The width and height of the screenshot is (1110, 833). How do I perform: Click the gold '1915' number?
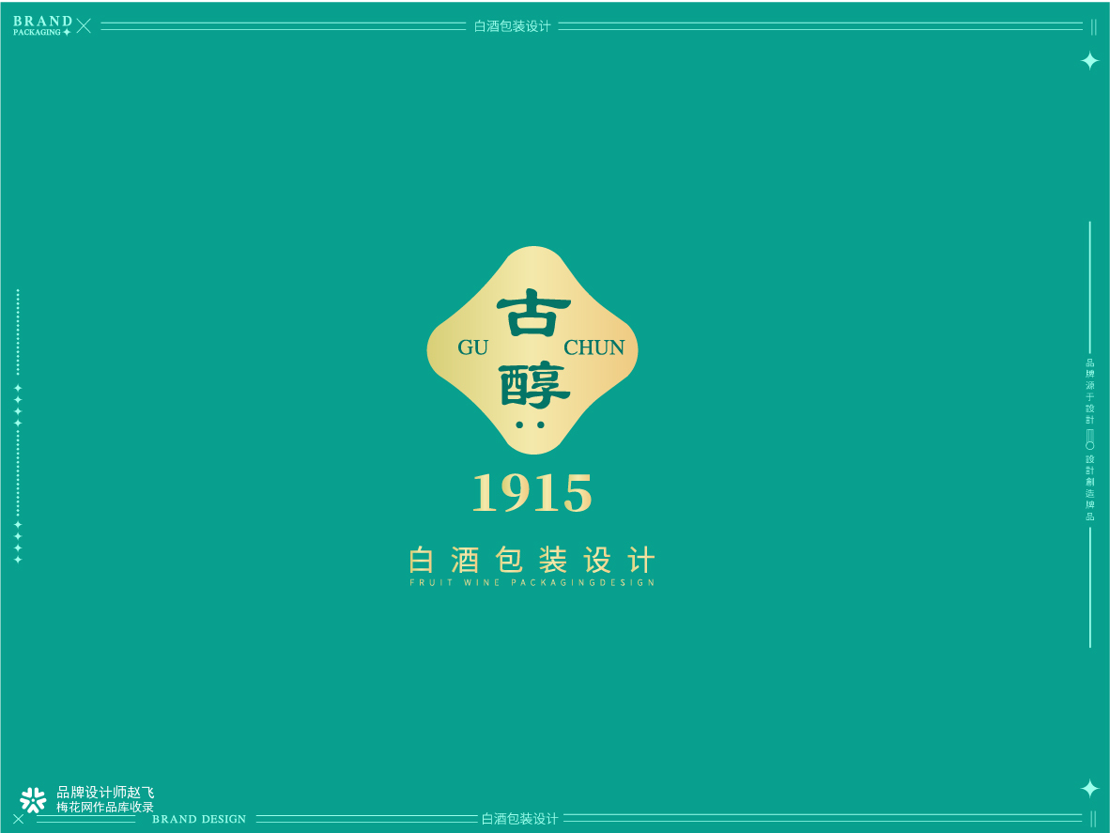(532, 493)
